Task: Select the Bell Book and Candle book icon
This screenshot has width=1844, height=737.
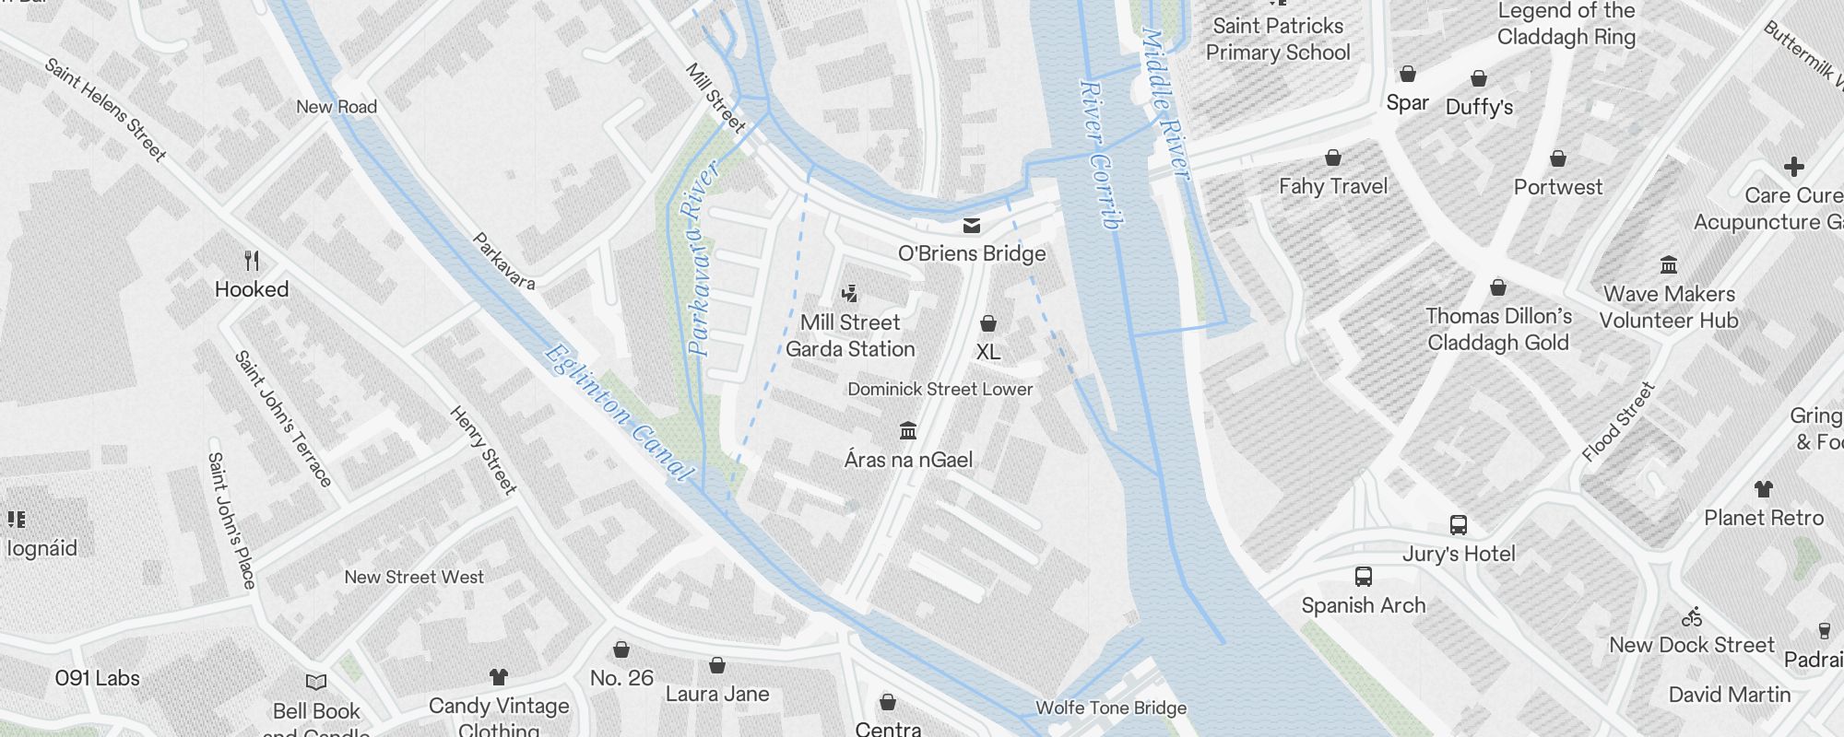Action: click(316, 683)
